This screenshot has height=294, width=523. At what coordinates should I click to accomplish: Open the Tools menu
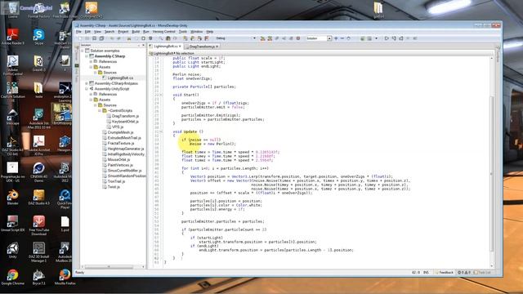pyautogui.click(x=183, y=32)
